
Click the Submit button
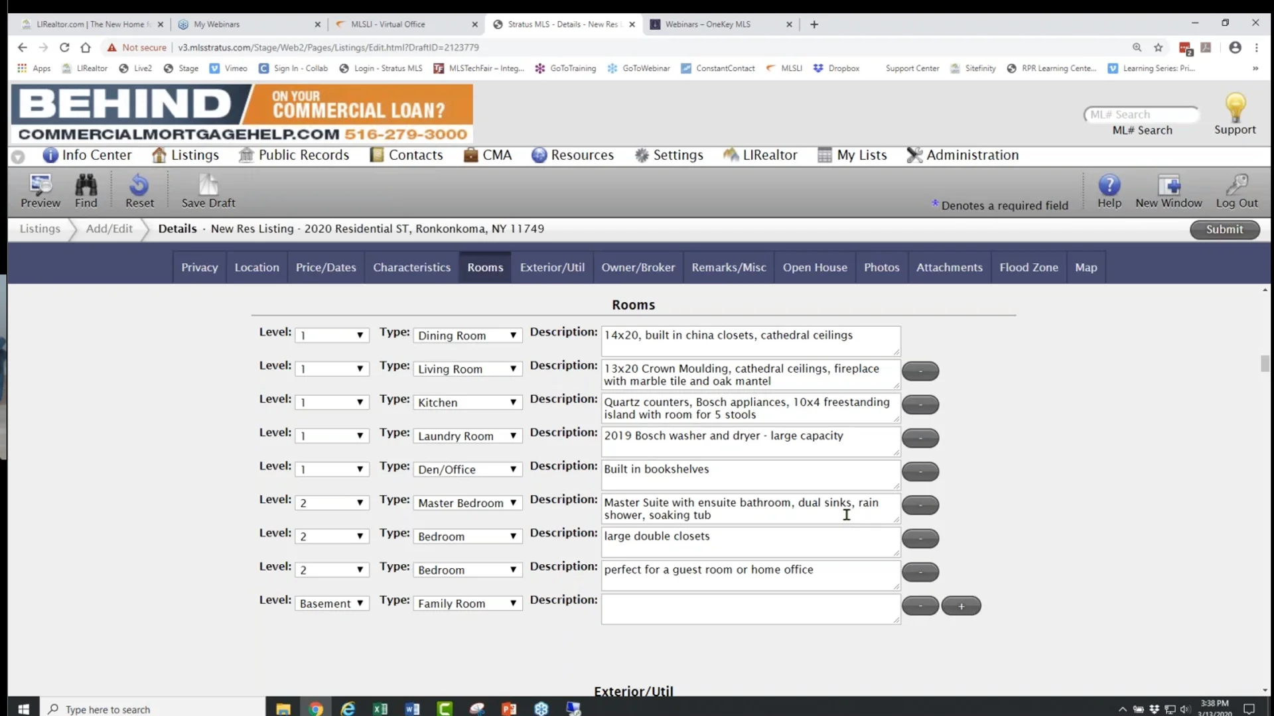pyautogui.click(x=1224, y=229)
